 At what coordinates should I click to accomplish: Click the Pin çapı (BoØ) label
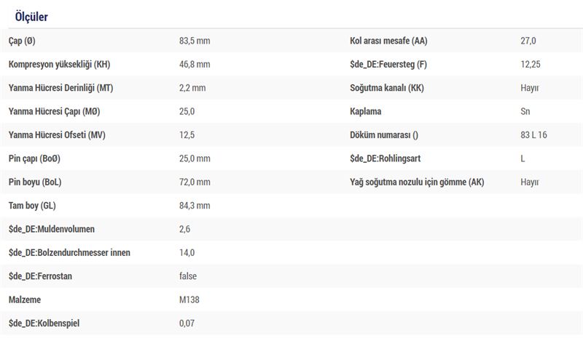coord(34,158)
